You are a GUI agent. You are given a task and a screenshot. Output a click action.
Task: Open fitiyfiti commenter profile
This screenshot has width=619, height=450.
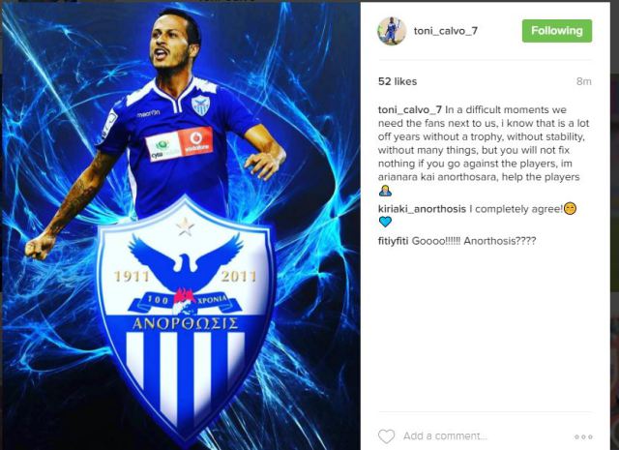tap(393, 241)
